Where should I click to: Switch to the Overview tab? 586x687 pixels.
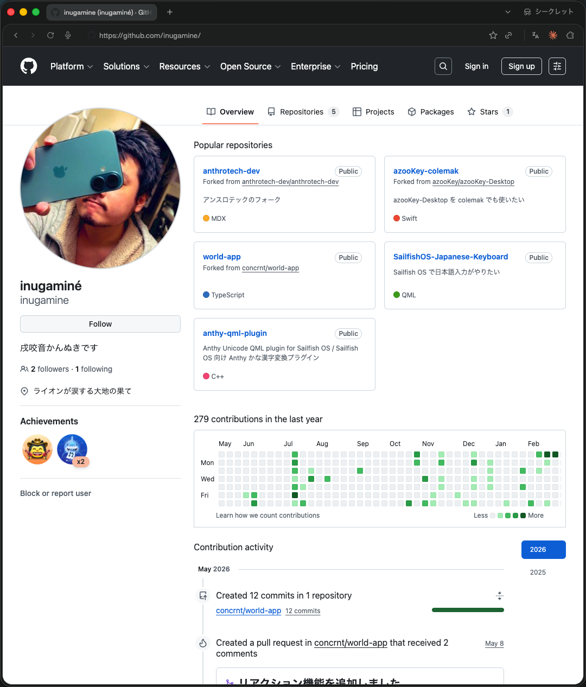pyautogui.click(x=230, y=112)
